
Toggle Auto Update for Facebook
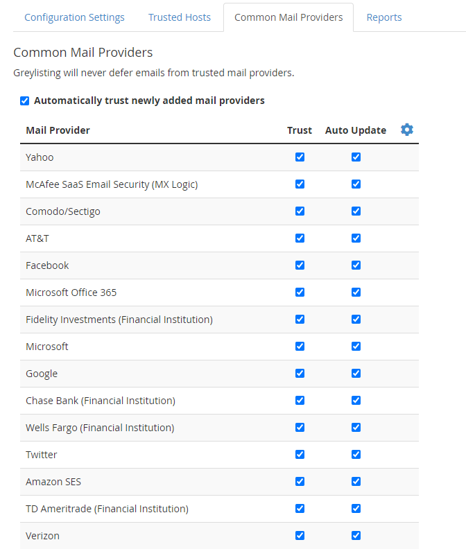coord(356,265)
